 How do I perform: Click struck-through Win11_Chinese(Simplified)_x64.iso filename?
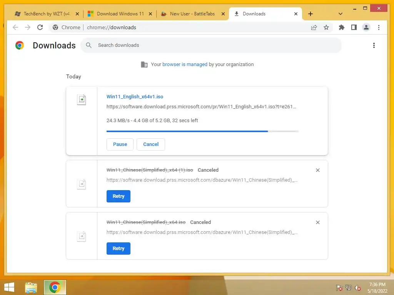click(x=146, y=222)
